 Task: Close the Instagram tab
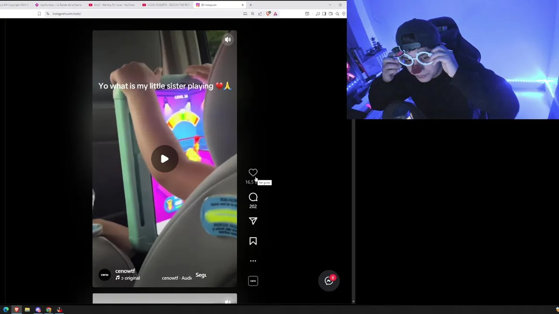tap(242, 5)
